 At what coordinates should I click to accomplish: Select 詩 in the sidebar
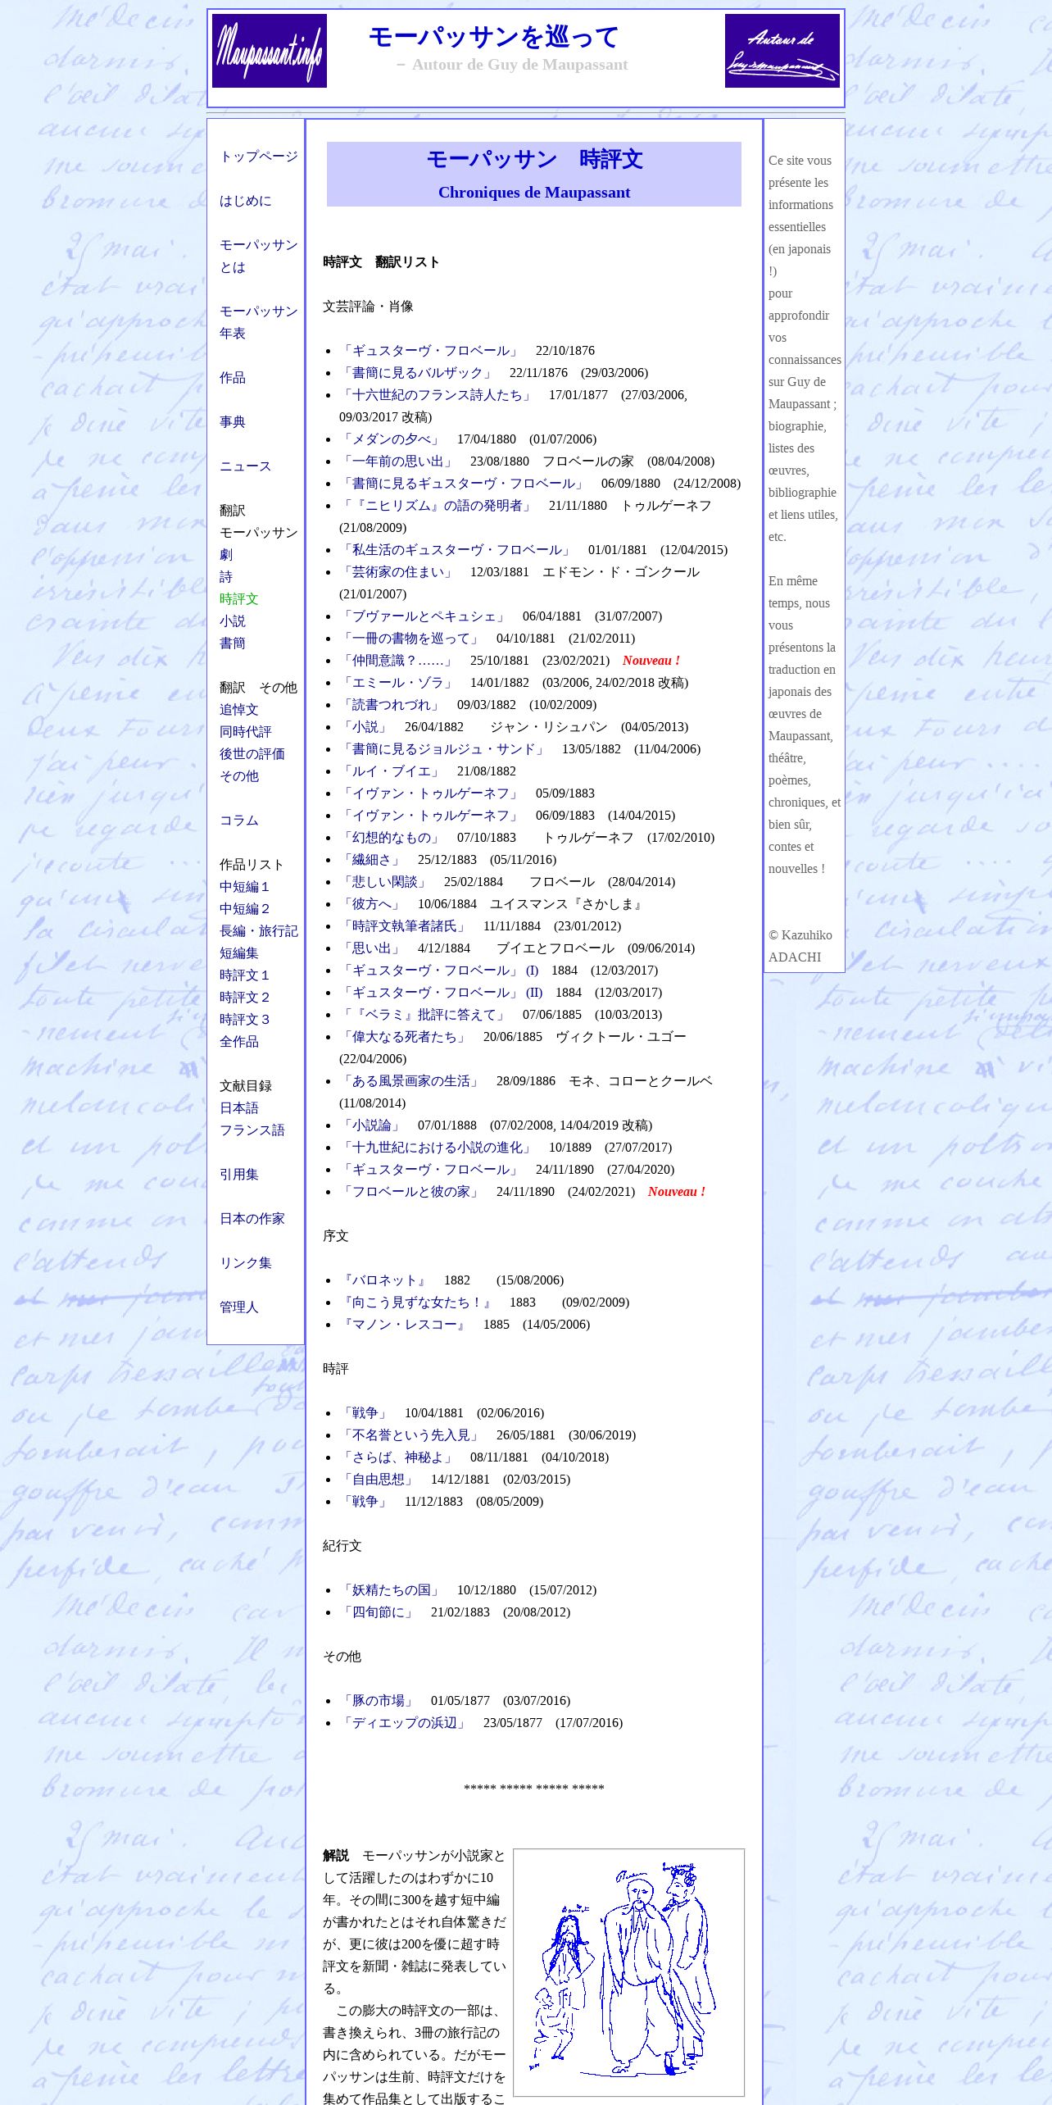pyautogui.click(x=226, y=577)
